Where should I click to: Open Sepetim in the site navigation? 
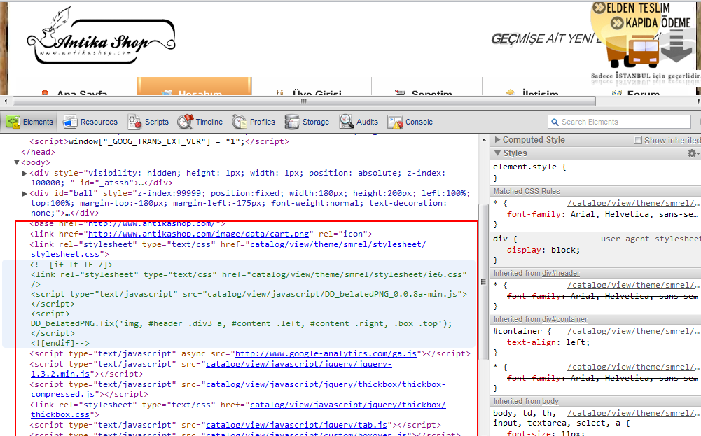[x=424, y=92]
